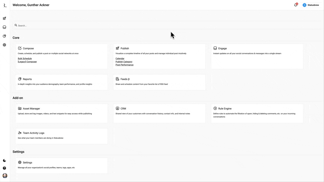Open the Help question mark icon
The height and width of the screenshot is (182, 324).
[x=4, y=168]
